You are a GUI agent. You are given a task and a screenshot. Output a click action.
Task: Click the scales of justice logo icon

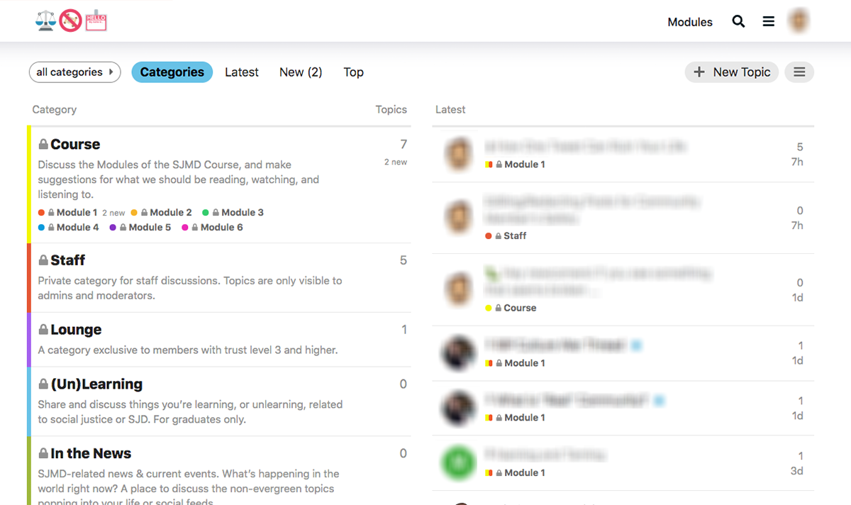(45, 21)
